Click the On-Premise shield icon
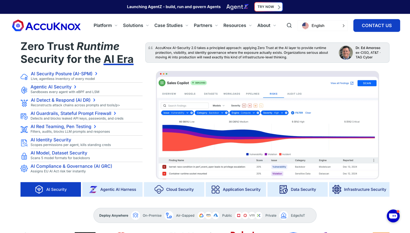Image resolution: width=410 pixels, height=233 pixels. pyautogui.click(x=135, y=215)
